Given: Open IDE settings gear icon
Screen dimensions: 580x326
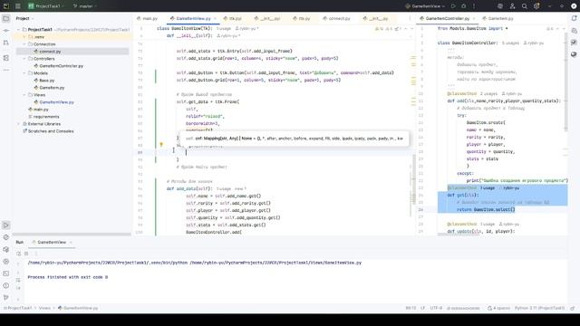Looking at the screenshot, I should click(536, 6).
